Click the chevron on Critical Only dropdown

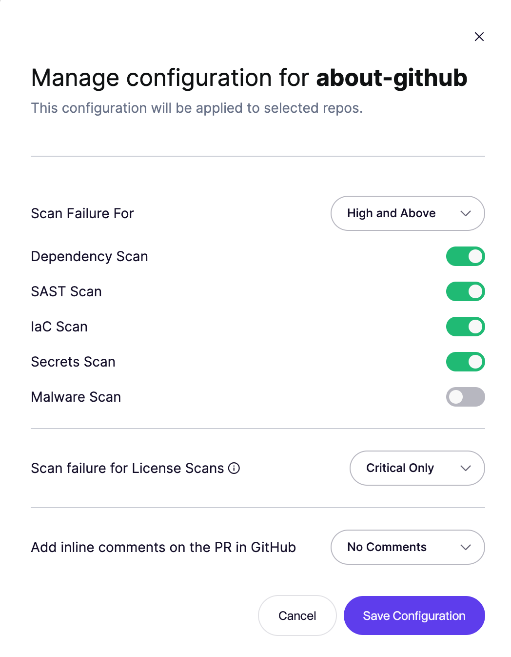(x=465, y=468)
